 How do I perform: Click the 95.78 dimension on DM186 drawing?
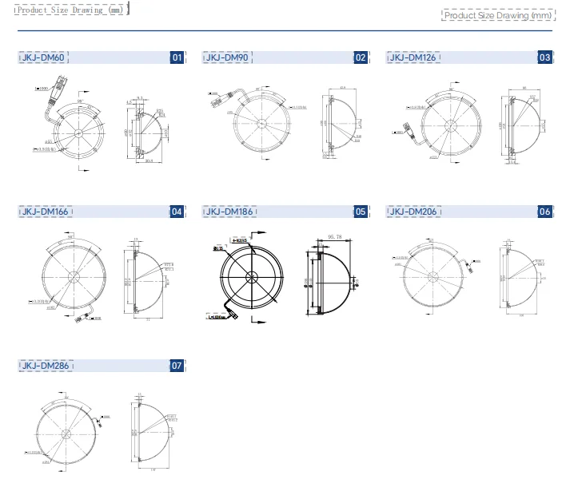point(334,236)
